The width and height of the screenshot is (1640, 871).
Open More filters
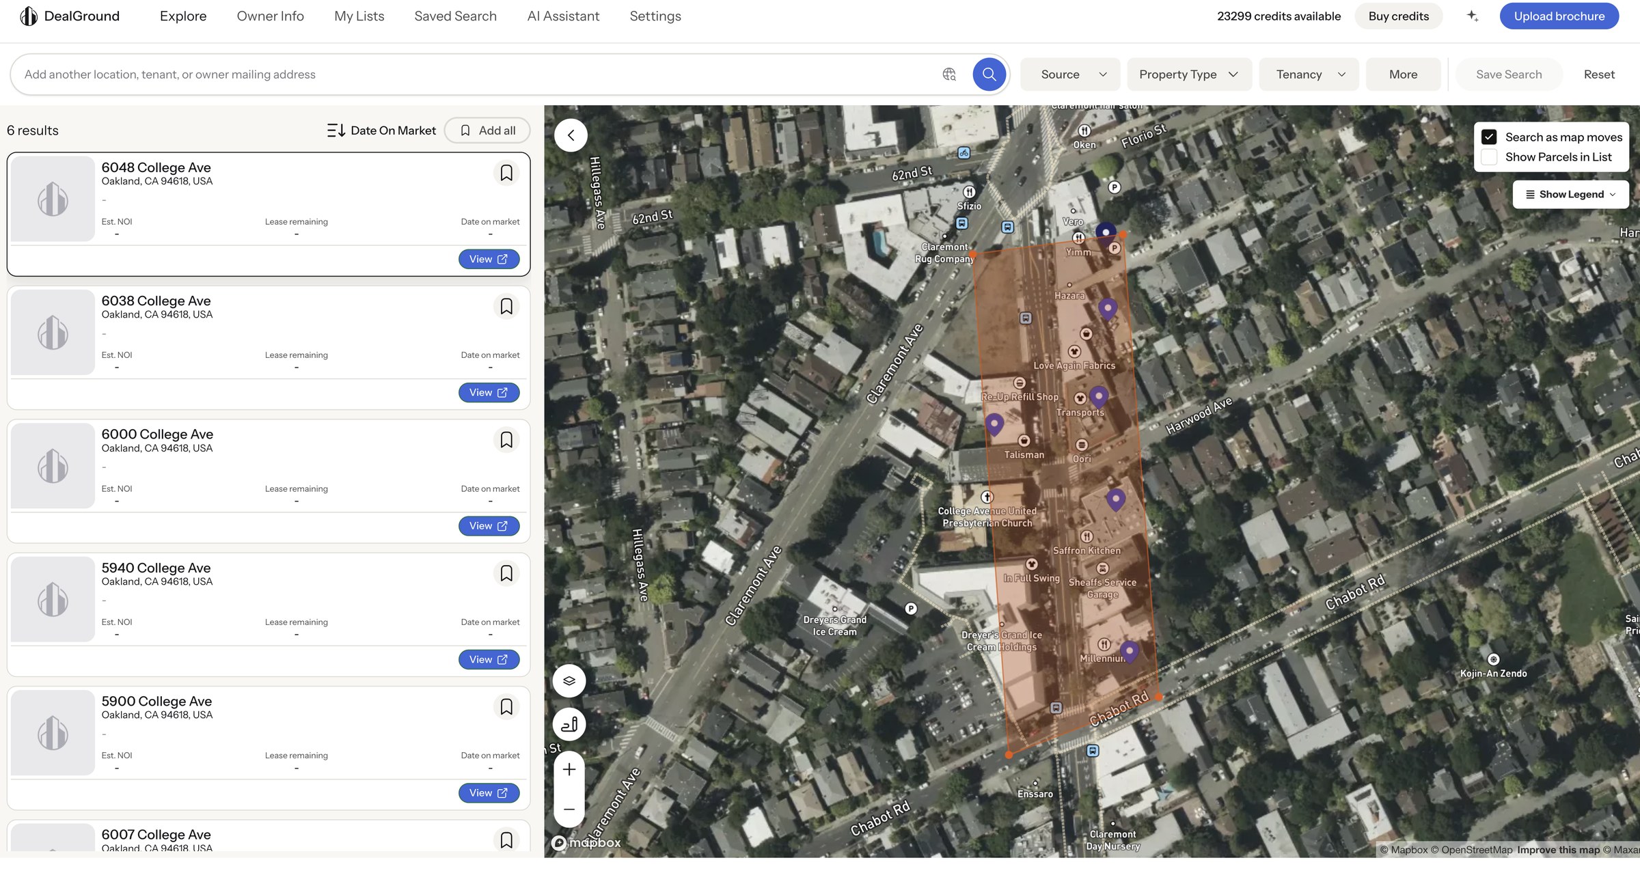(1403, 74)
